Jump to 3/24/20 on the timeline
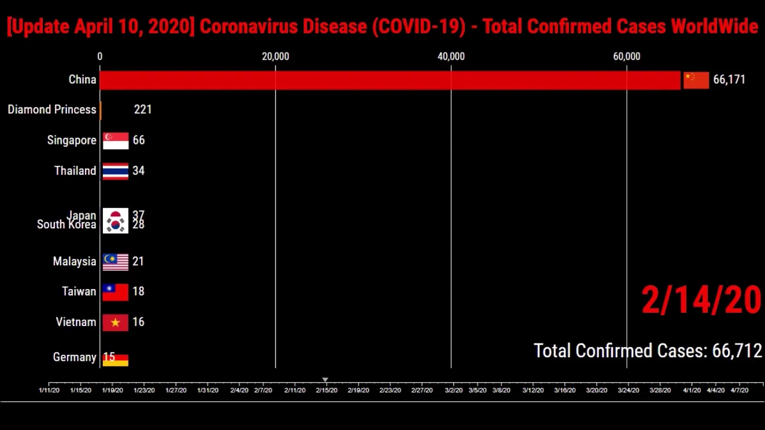This screenshot has width=765, height=430. (628, 390)
